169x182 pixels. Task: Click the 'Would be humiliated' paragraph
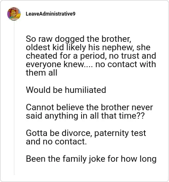[66, 90]
